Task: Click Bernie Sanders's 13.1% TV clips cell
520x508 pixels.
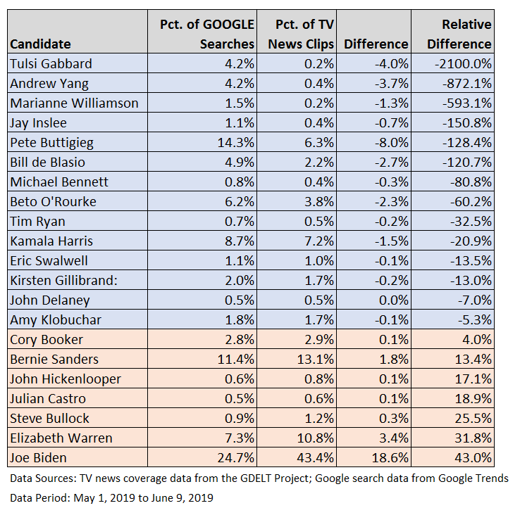Action: (x=297, y=359)
